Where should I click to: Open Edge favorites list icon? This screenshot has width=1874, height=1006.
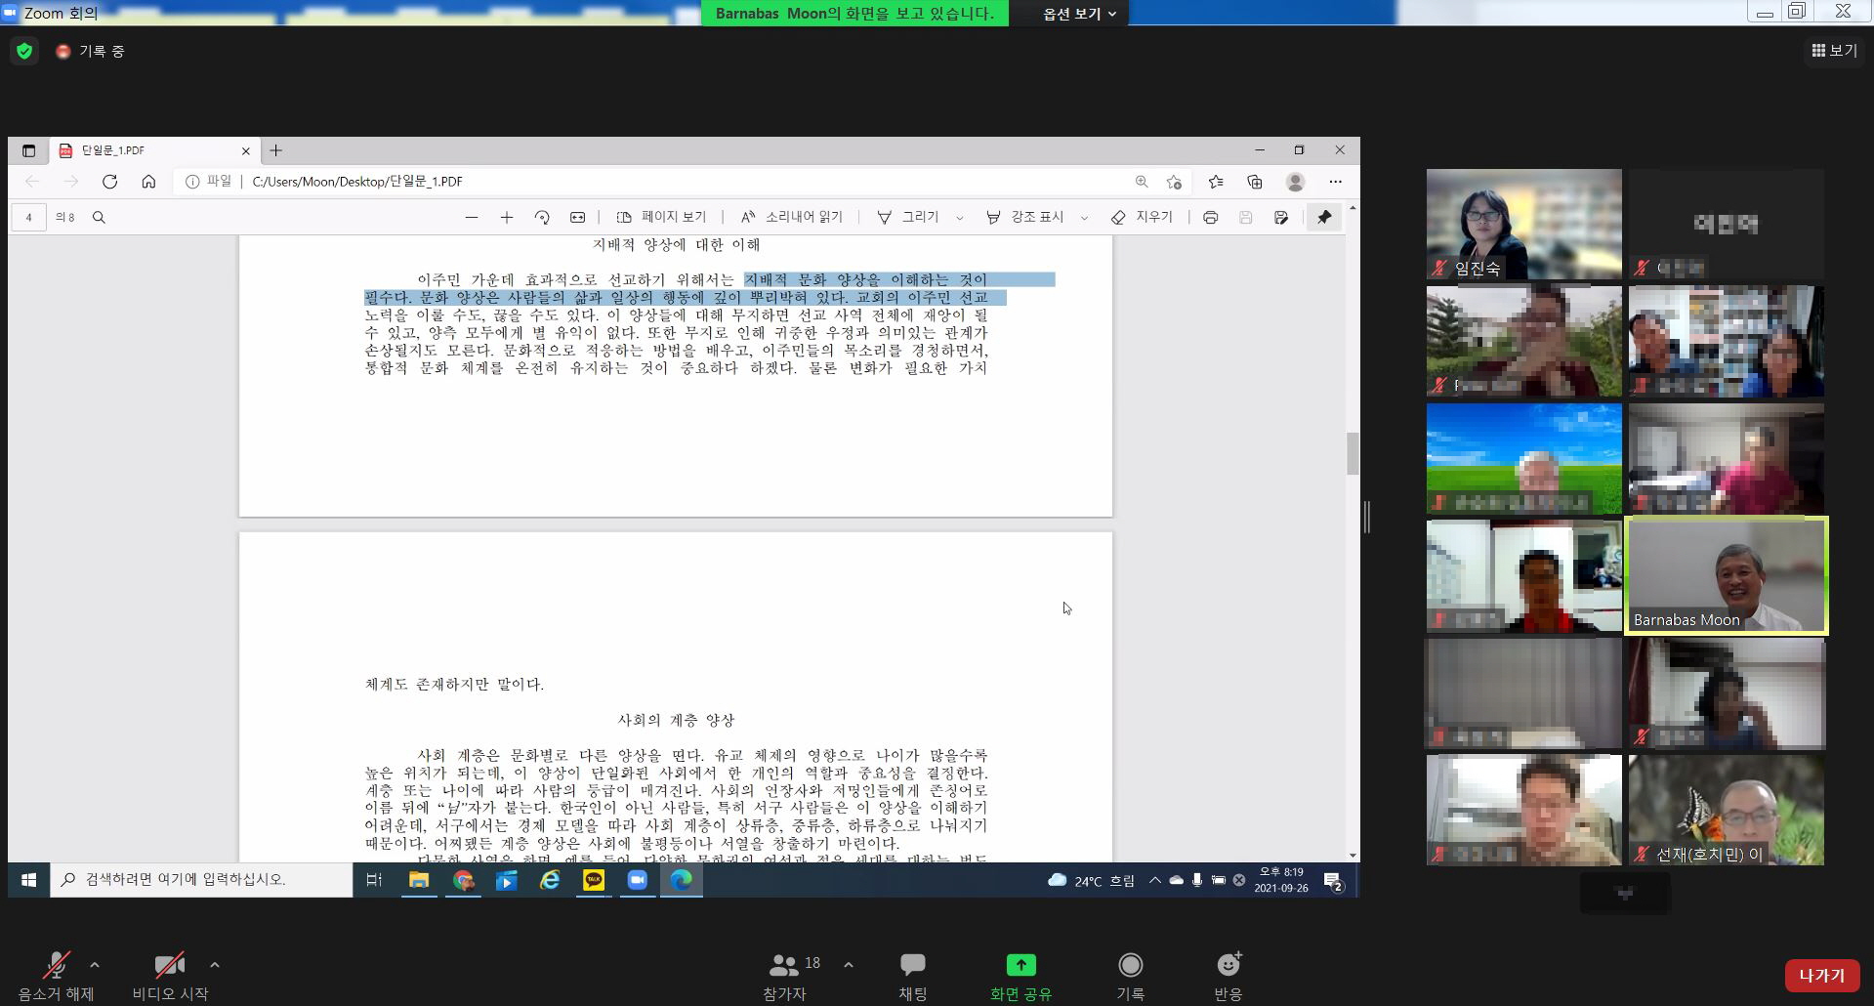click(x=1216, y=182)
